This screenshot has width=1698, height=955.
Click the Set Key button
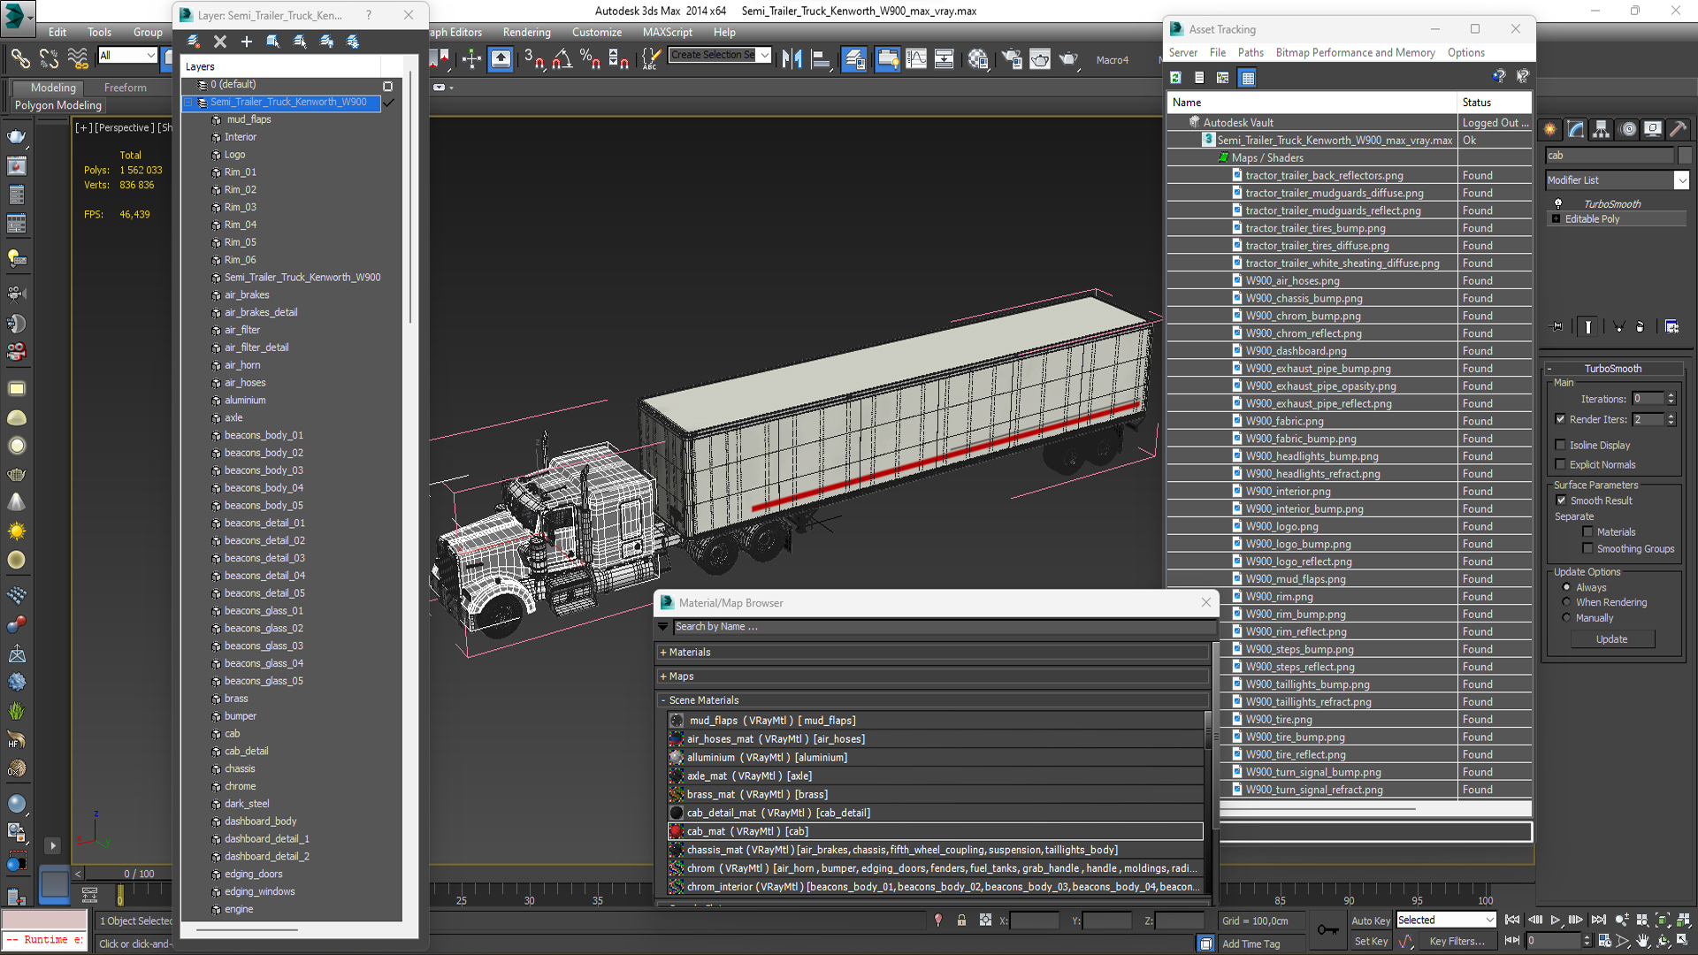pos(1371,941)
